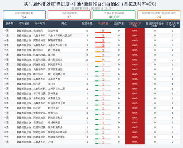Sort by the 网点 column header
This screenshot has width=183, height=148.
[x=64, y=24]
